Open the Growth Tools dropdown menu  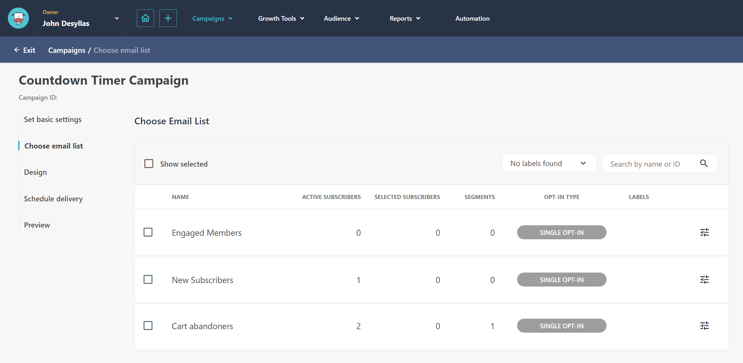(280, 18)
